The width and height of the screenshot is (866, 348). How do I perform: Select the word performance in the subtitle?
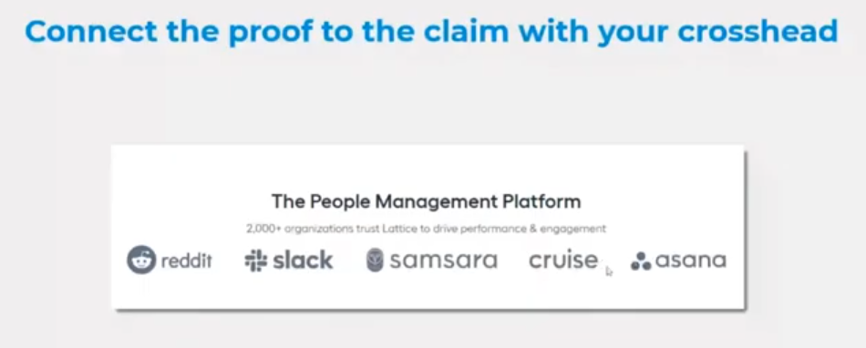point(494,229)
